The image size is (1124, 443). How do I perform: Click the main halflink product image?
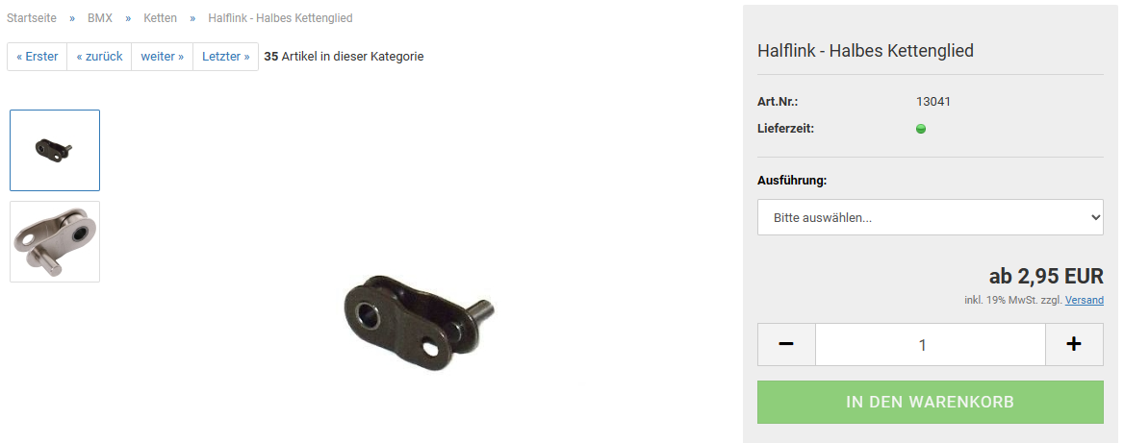coord(419,323)
